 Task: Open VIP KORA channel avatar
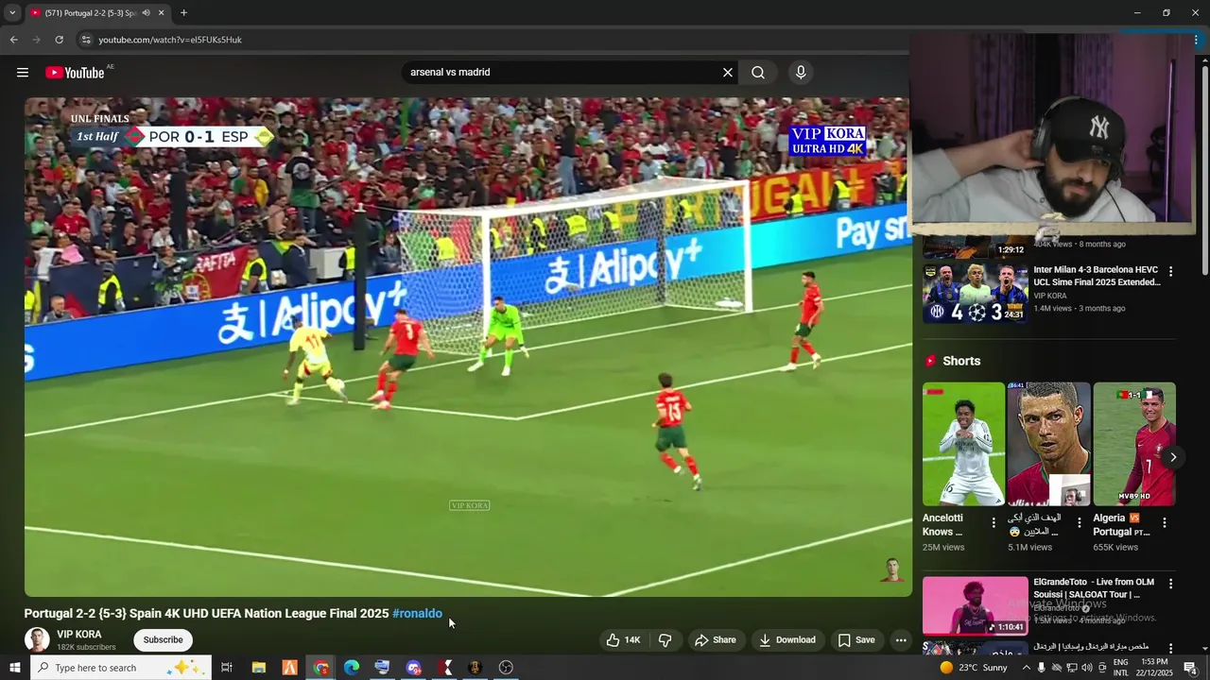coord(37,639)
